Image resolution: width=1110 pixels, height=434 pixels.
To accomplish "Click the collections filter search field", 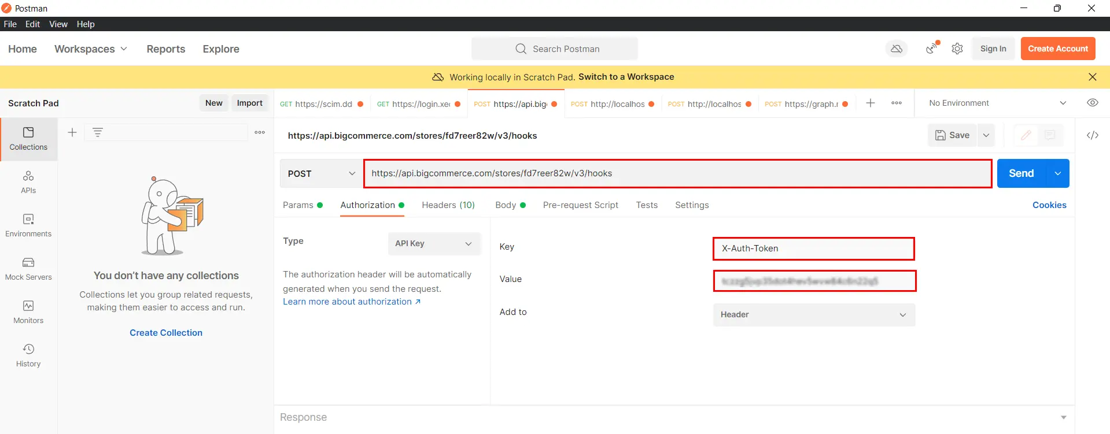I will click(x=166, y=132).
